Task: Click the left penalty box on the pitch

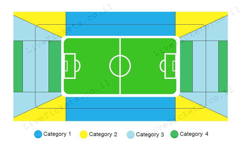Action: (70, 66)
